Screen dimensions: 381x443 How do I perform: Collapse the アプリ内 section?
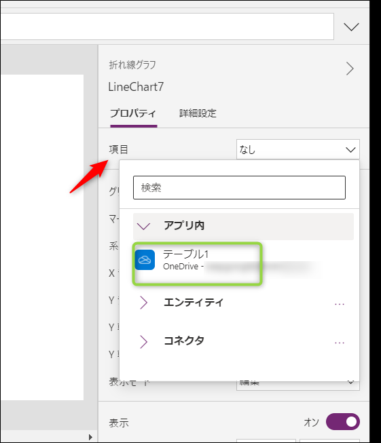tap(243, 226)
